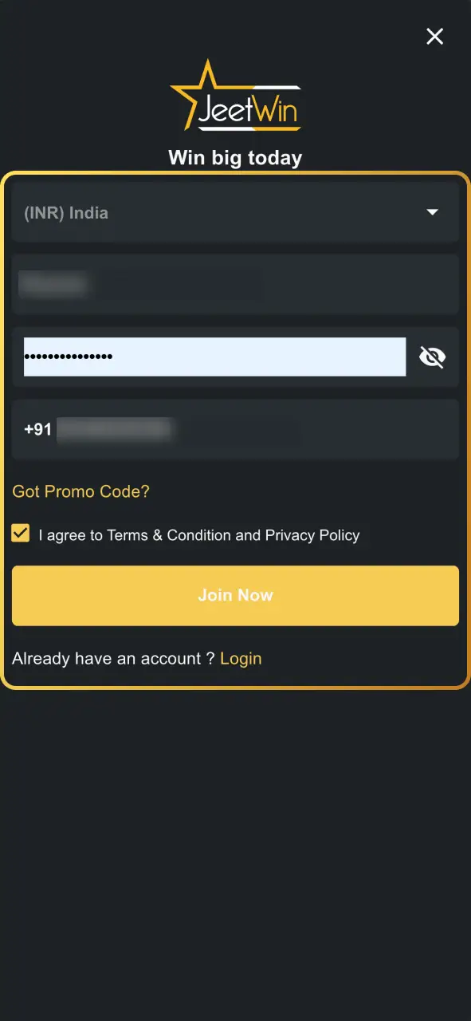Click the JeetWin logo
This screenshot has width=471, height=1021.
point(235,95)
